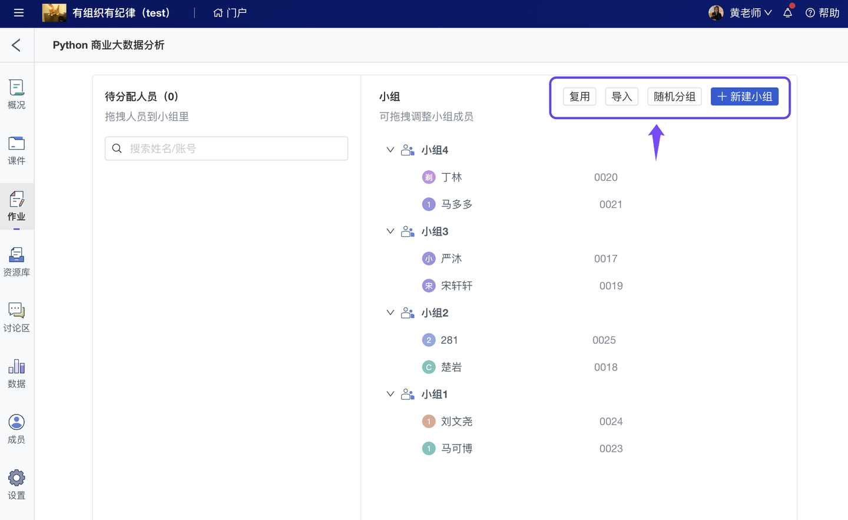Collapse 小组3 with its chevron

(390, 231)
